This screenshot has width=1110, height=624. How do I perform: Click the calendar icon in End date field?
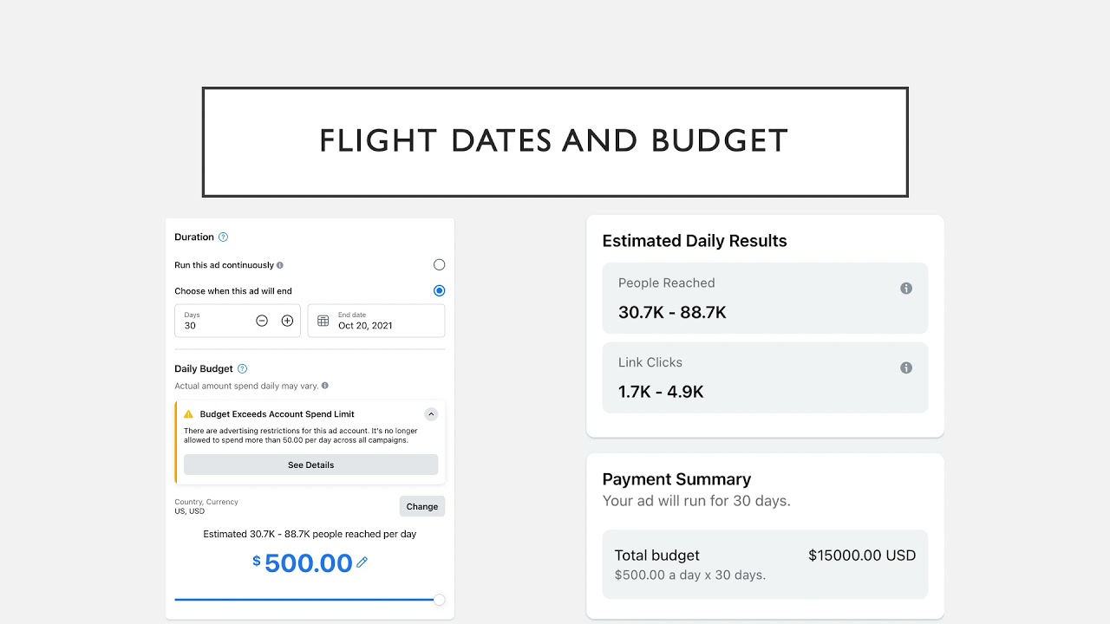click(x=323, y=321)
